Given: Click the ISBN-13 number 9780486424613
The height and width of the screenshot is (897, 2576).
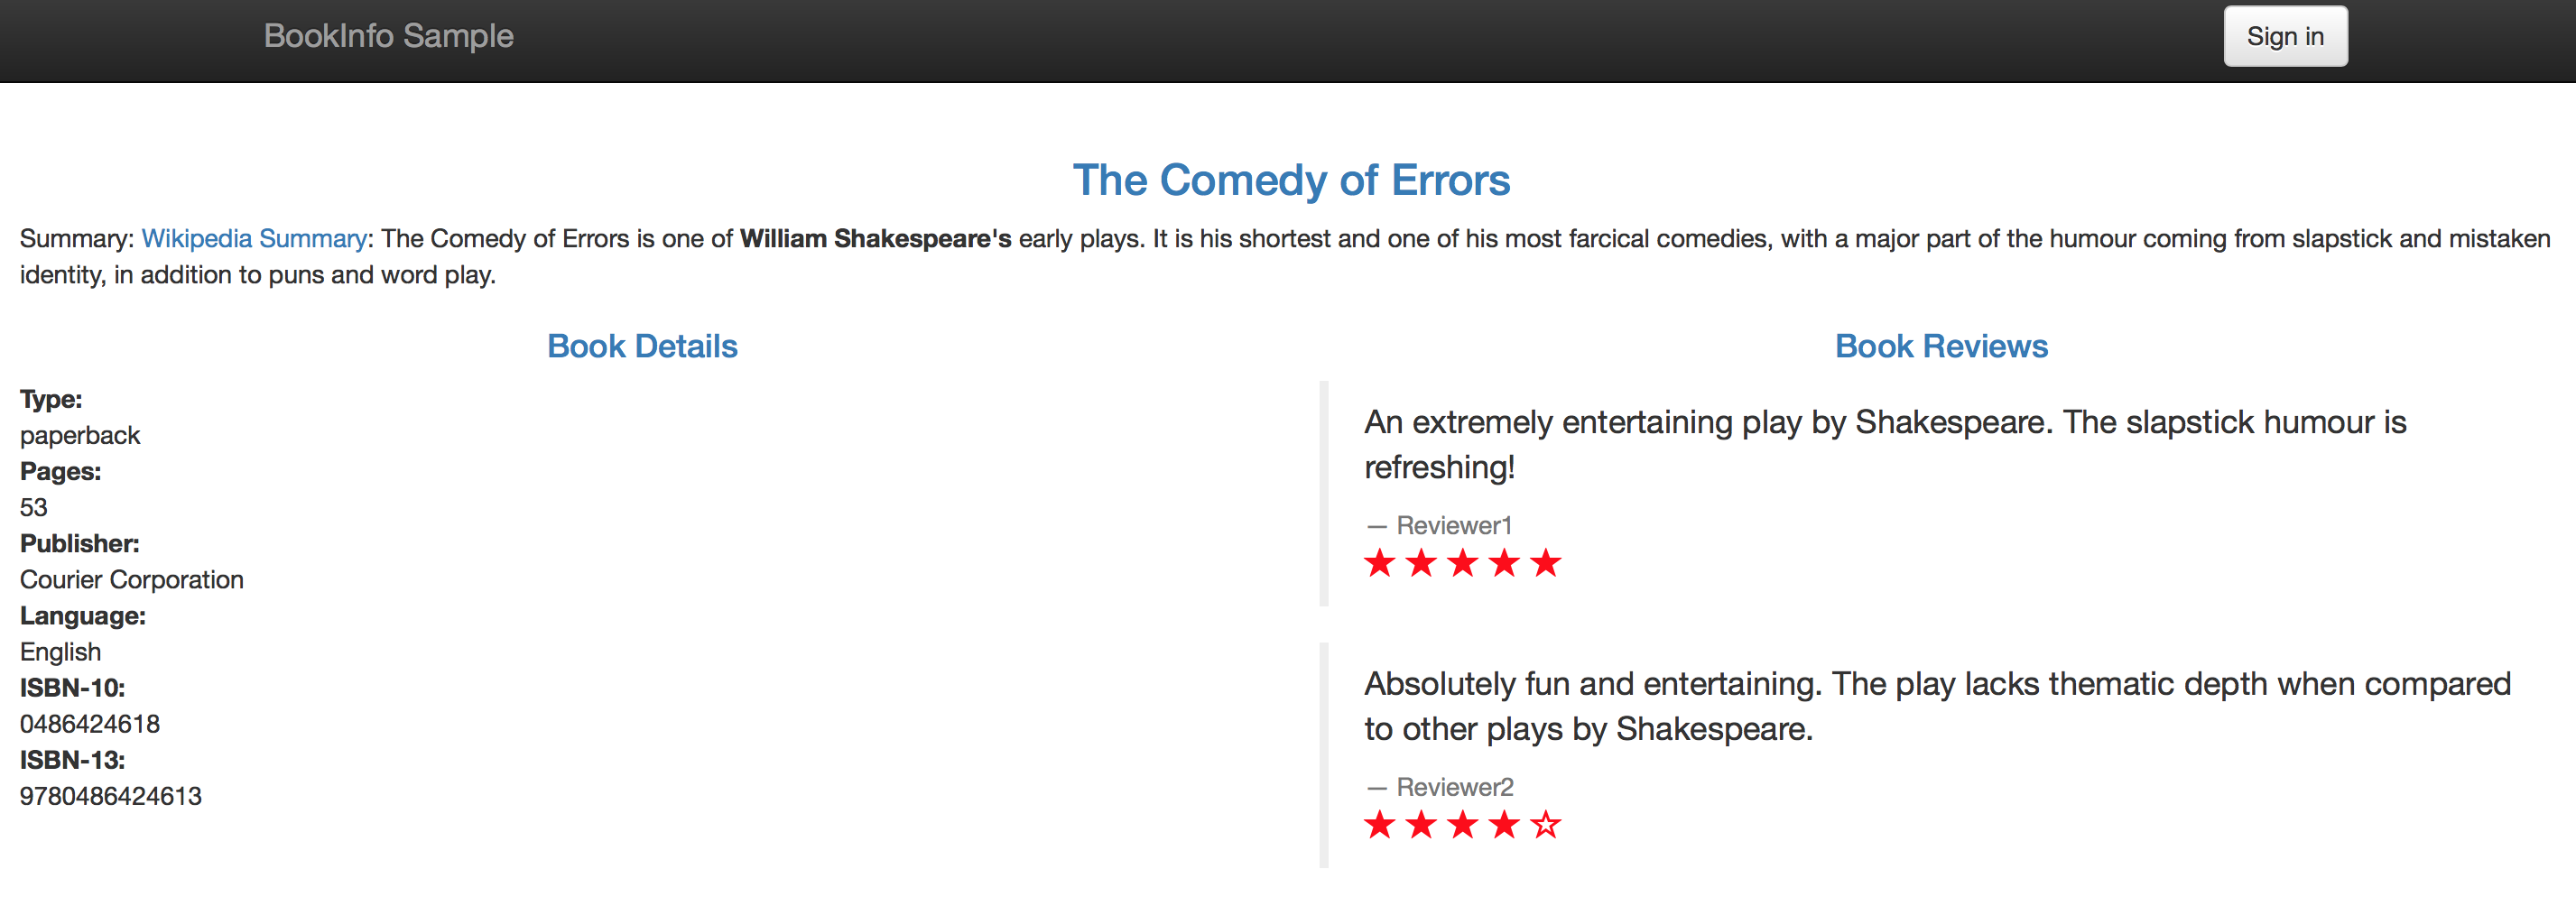Looking at the screenshot, I should click(x=111, y=797).
